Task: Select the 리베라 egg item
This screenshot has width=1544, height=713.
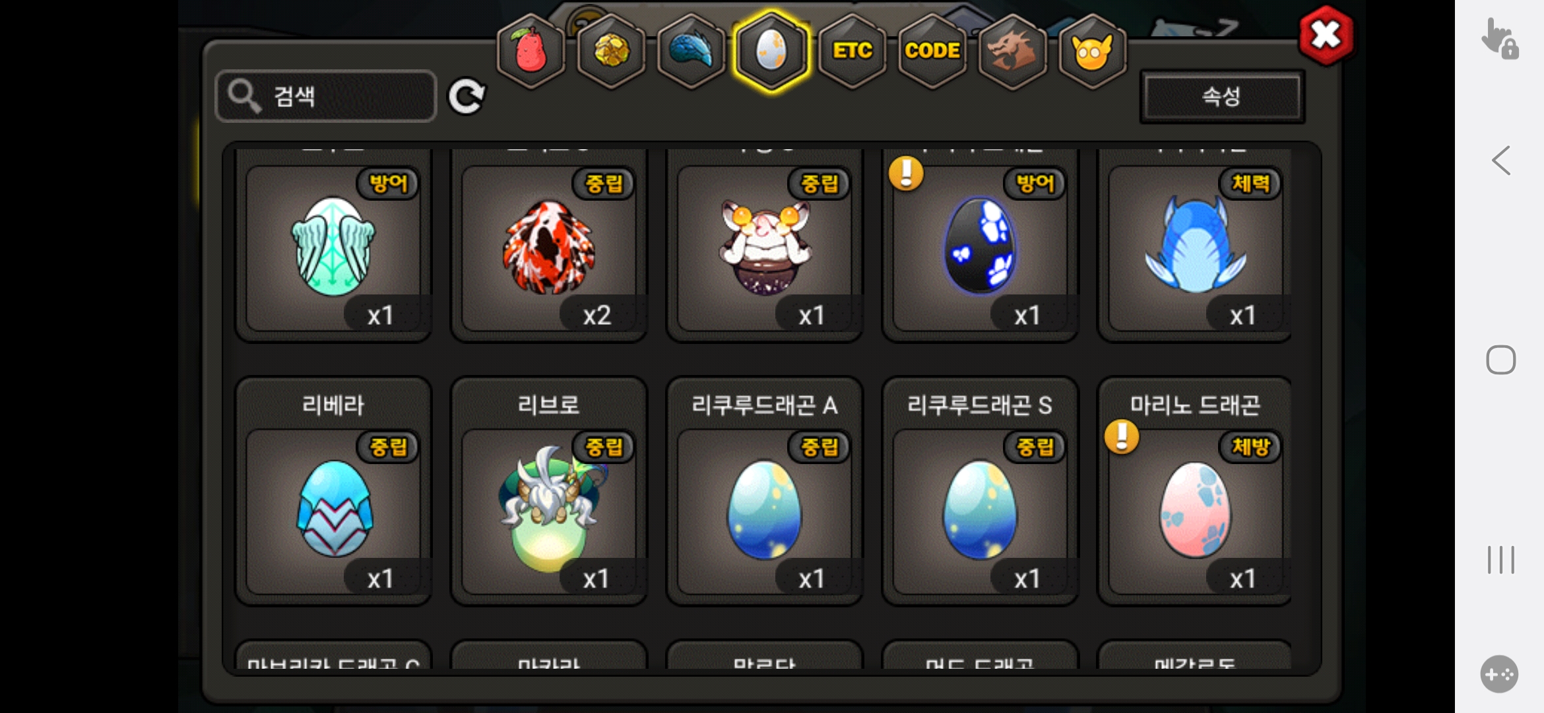Action: point(333,491)
